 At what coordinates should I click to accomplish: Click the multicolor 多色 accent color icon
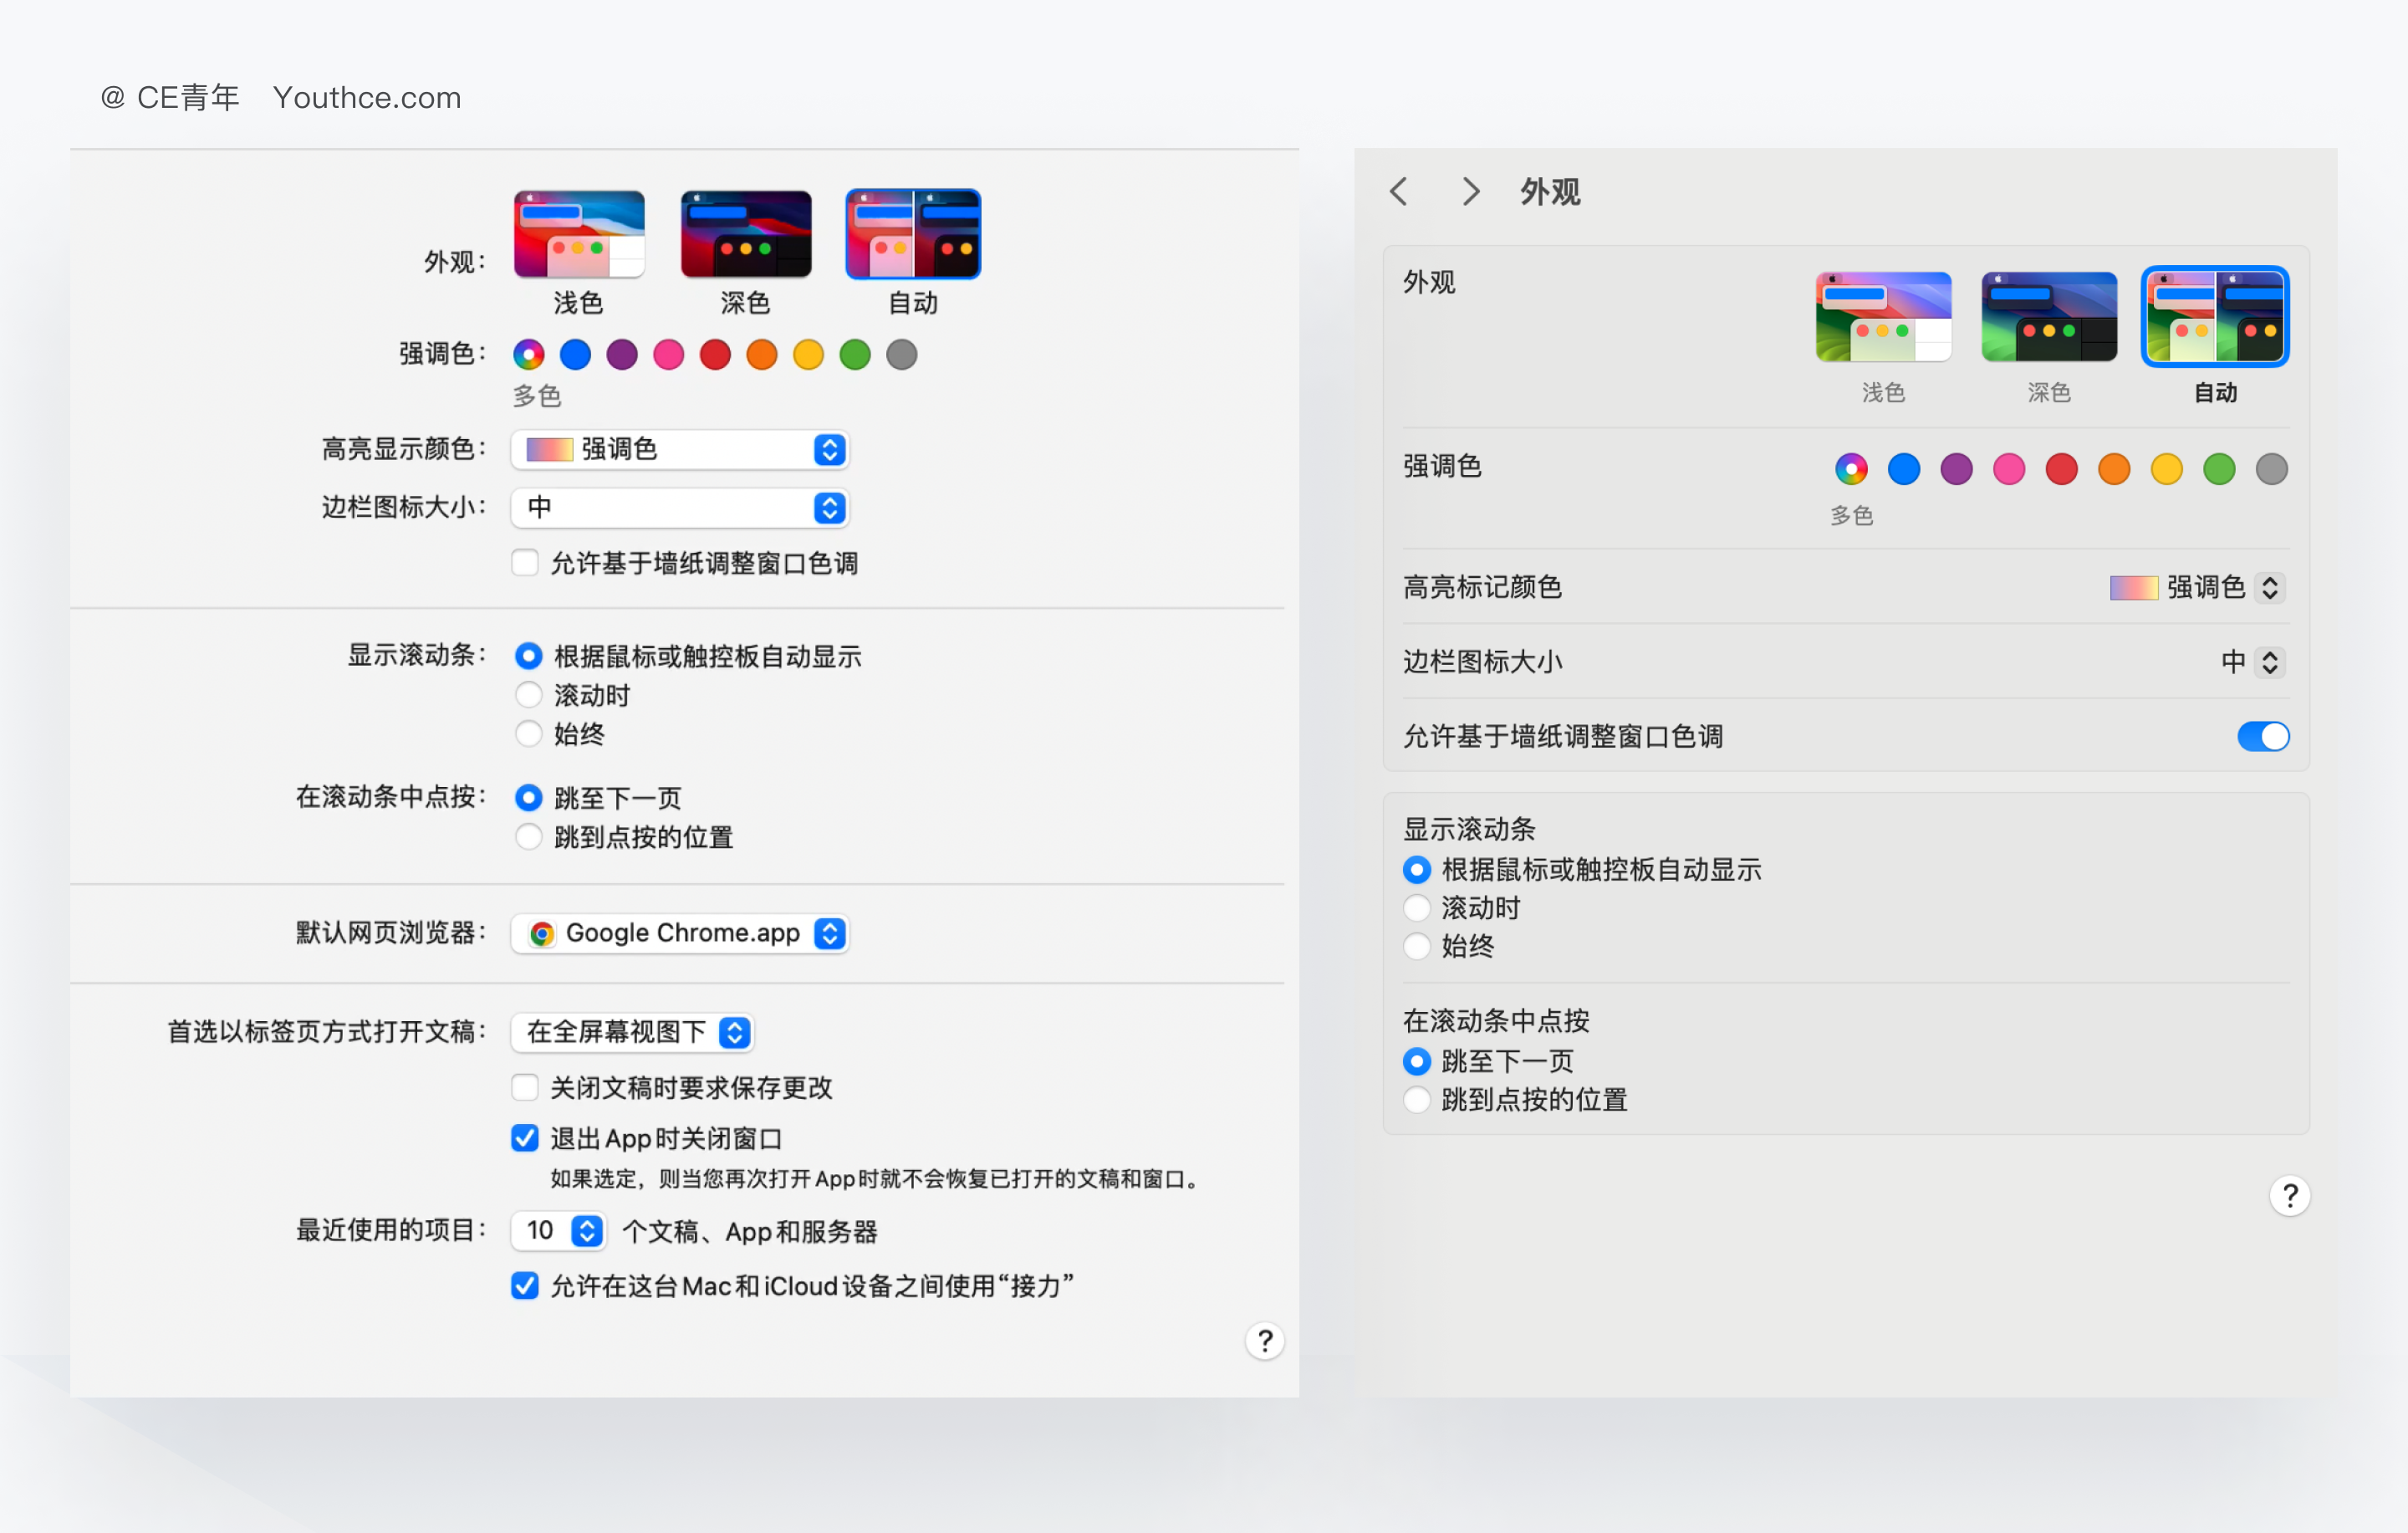[528, 355]
